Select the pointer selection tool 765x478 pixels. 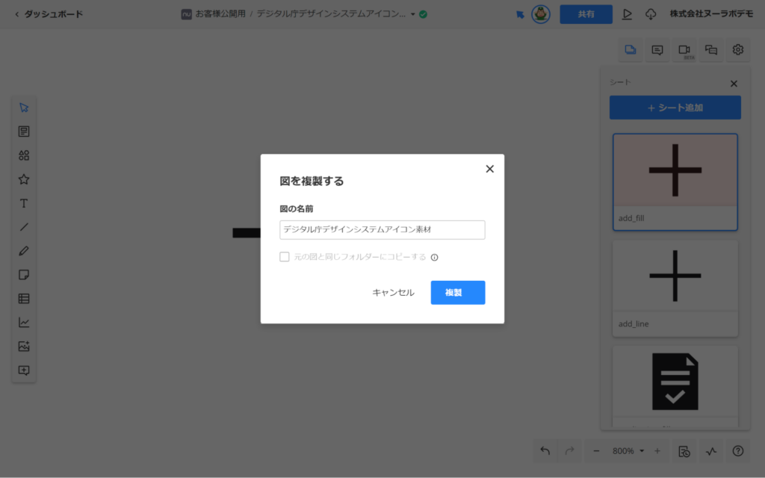[x=24, y=108]
